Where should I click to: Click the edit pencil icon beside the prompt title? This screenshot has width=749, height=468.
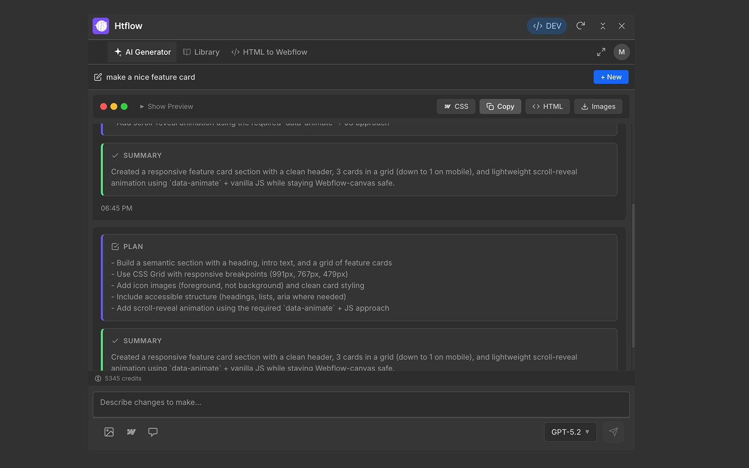click(98, 77)
